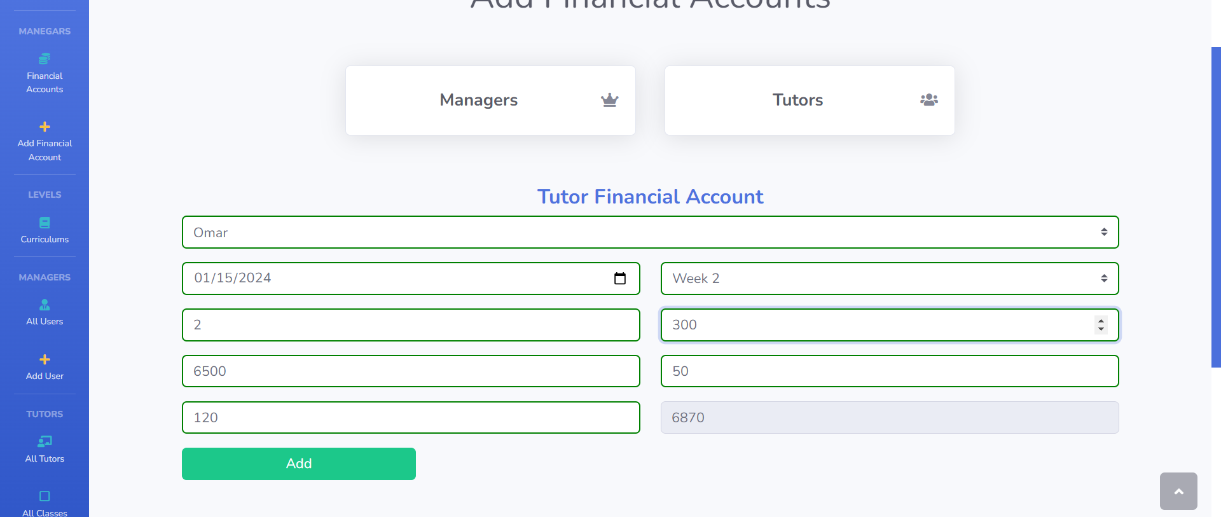Click the group icon on Tutors card
The width and height of the screenshot is (1221, 517).
(929, 100)
